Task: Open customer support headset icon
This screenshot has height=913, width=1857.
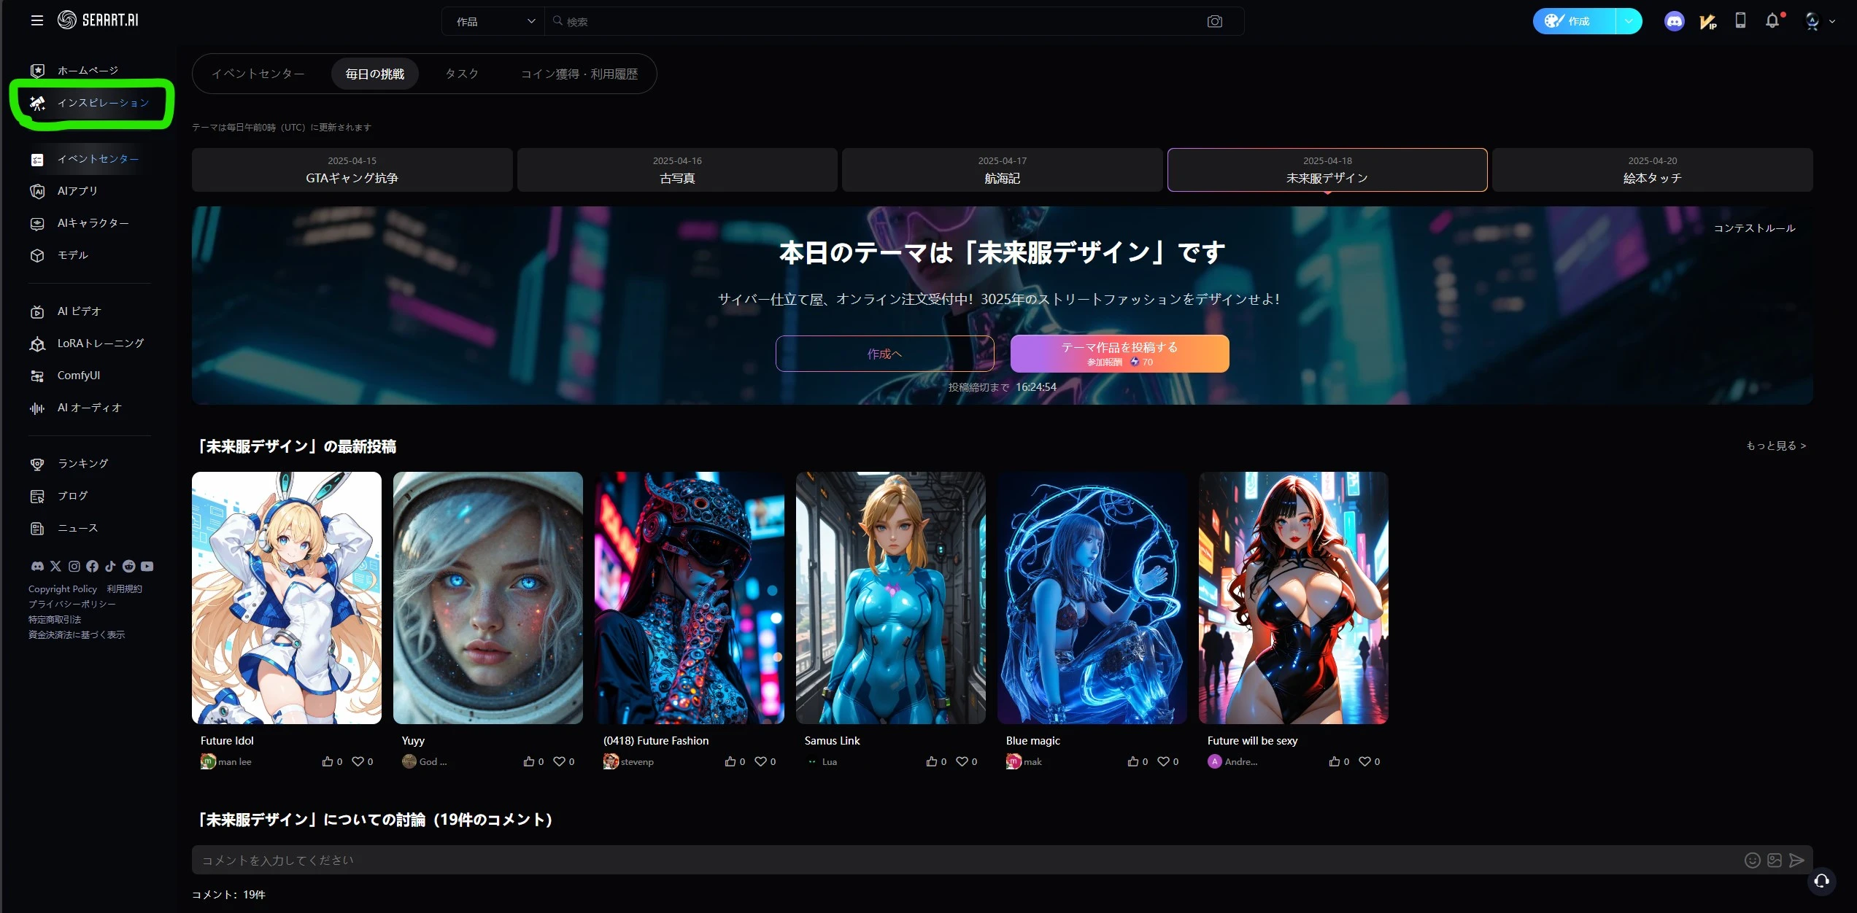Action: point(1821,880)
